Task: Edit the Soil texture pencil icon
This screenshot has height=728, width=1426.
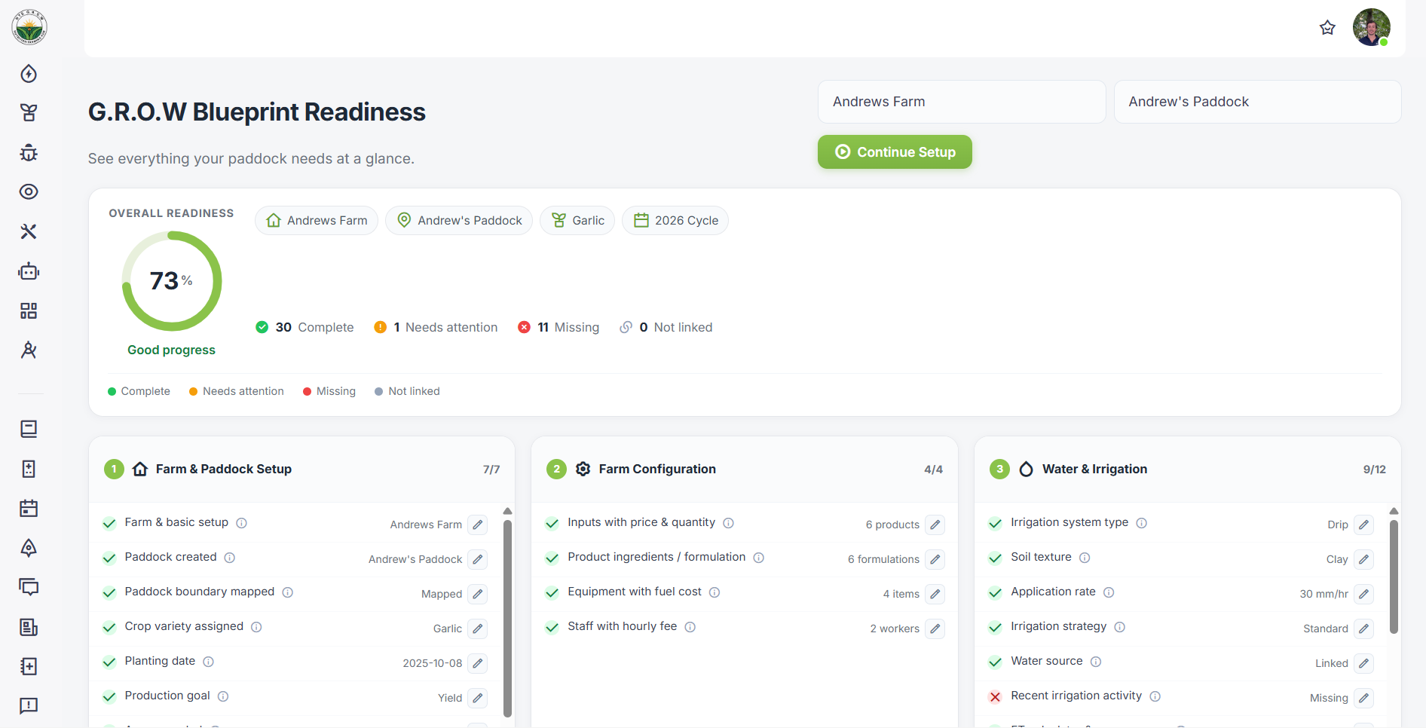Action: point(1364,559)
